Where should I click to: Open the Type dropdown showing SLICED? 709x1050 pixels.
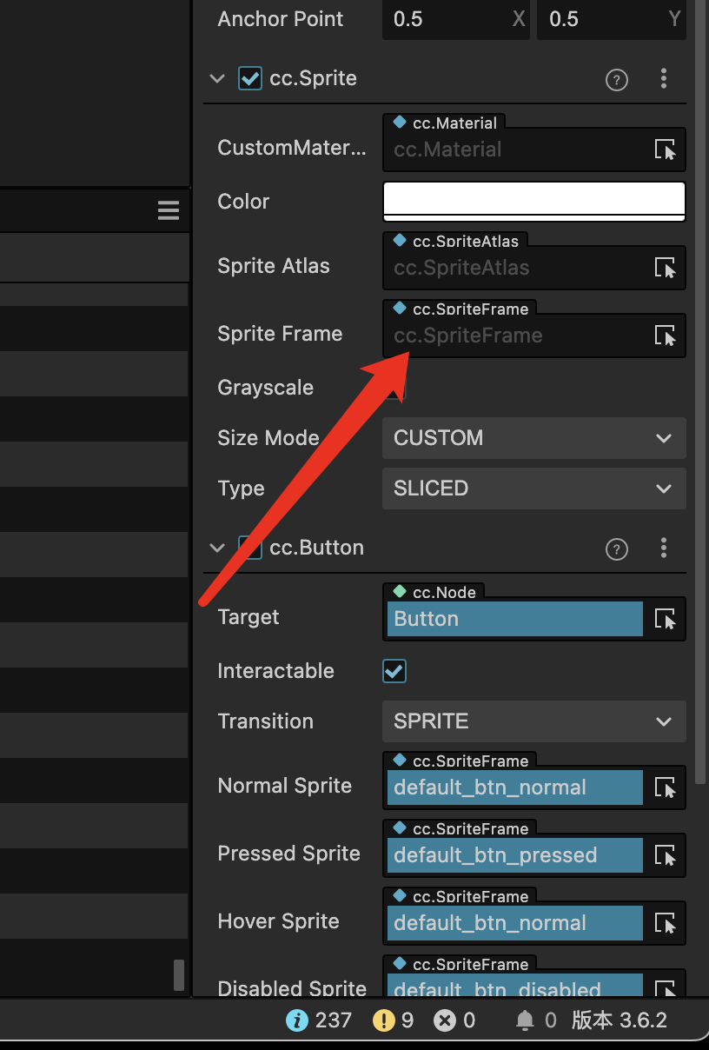533,488
